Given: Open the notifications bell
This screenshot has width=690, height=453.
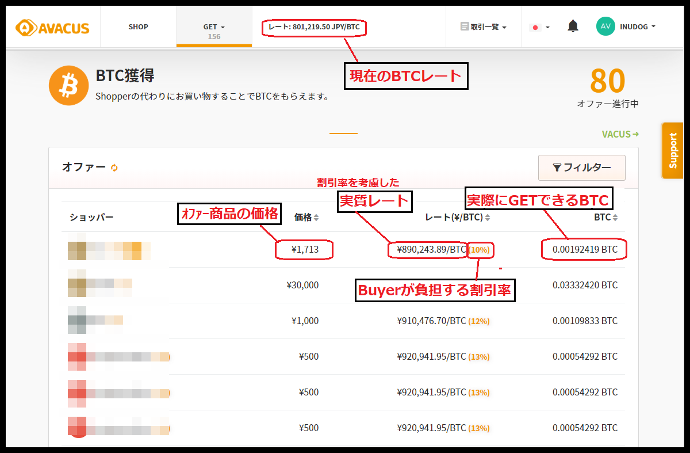Looking at the screenshot, I should pos(573,26).
